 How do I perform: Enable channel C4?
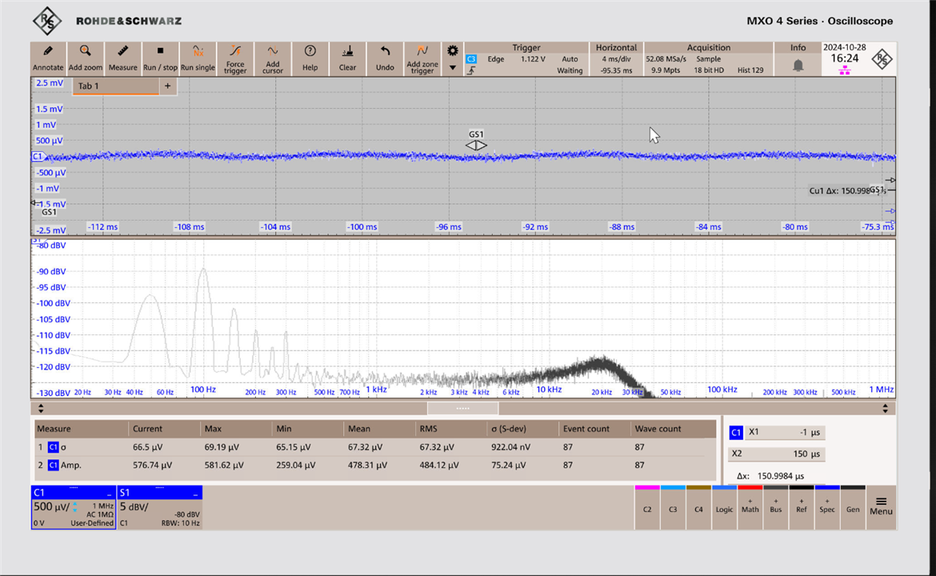click(x=698, y=507)
